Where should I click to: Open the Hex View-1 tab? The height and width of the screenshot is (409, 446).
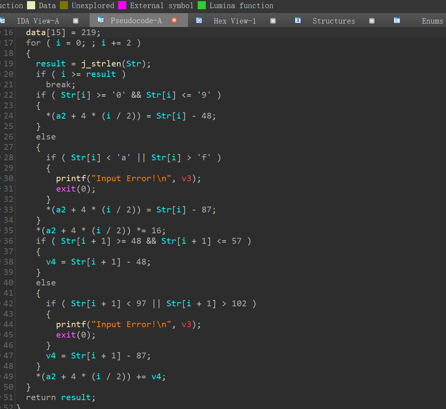tap(234, 21)
